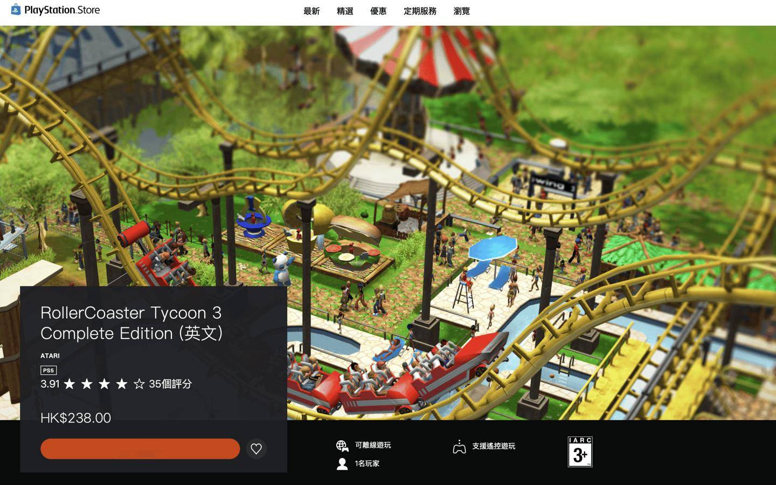Open the 優惠 menu tab
The image size is (776, 485).
tap(378, 11)
